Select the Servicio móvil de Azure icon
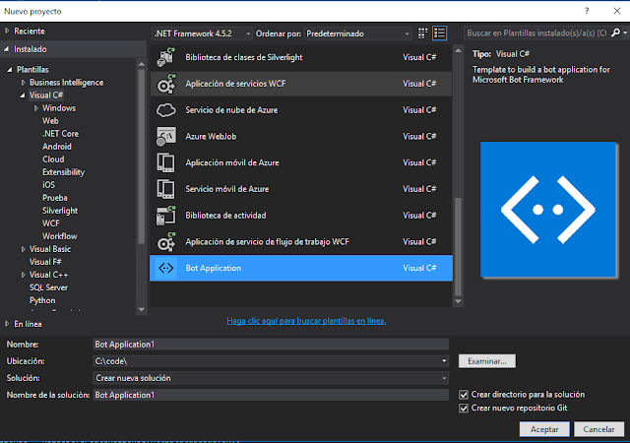 click(166, 189)
